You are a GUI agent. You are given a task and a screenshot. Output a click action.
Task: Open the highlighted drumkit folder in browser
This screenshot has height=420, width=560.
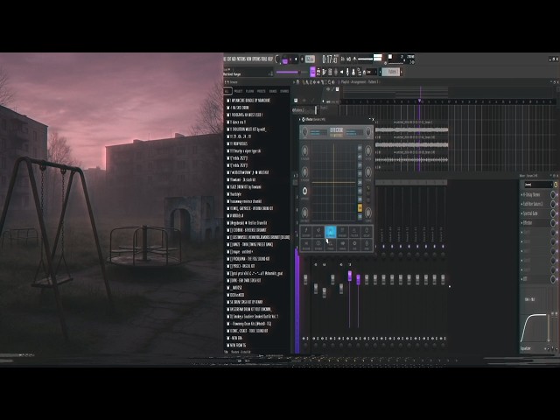(258, 237)
